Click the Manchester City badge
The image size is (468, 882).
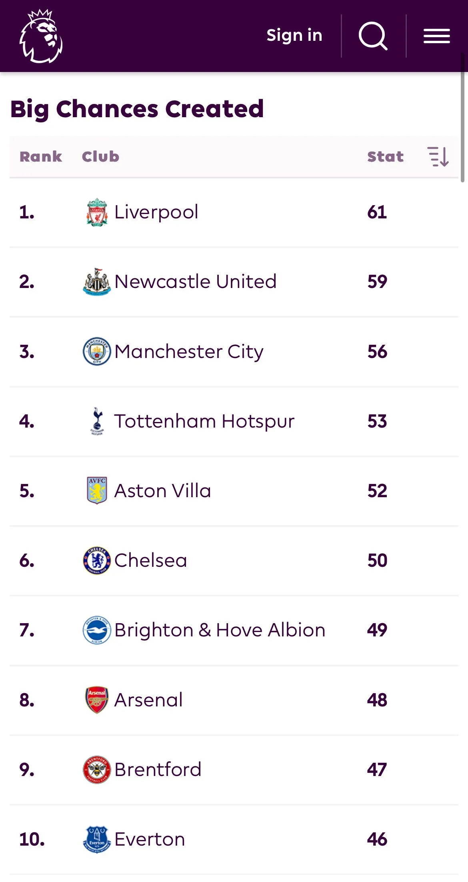(x=97, y=351)
